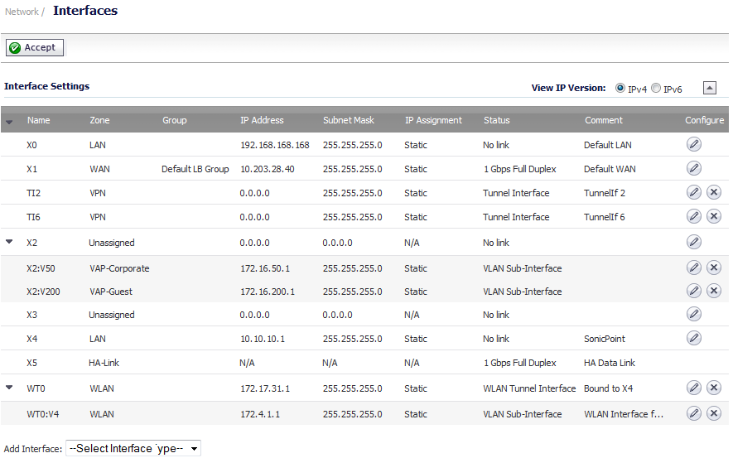Switch IP version view to IPv6
This screenshot has width=733, height=458.
pyautogui.click(x=656, y=88)
